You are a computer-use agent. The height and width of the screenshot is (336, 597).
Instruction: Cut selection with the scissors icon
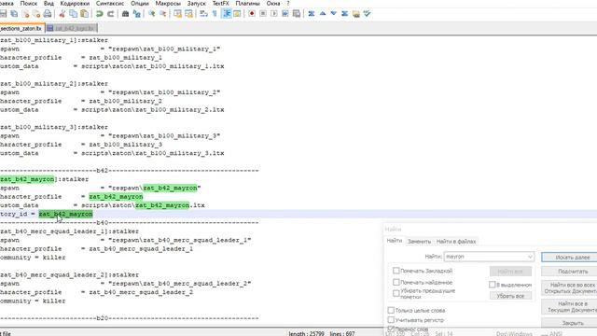[x=62, y=14]
